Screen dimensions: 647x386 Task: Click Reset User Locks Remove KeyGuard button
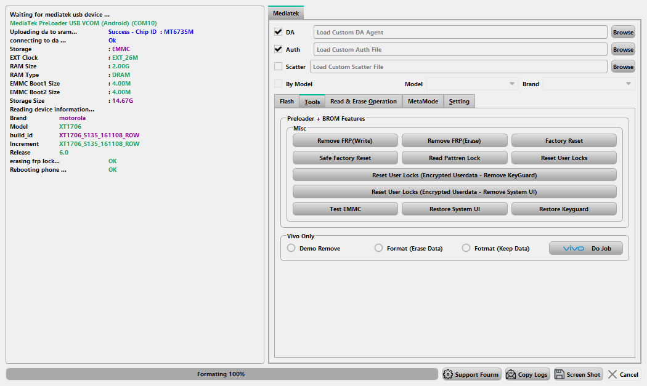click(x=455, y=175)
